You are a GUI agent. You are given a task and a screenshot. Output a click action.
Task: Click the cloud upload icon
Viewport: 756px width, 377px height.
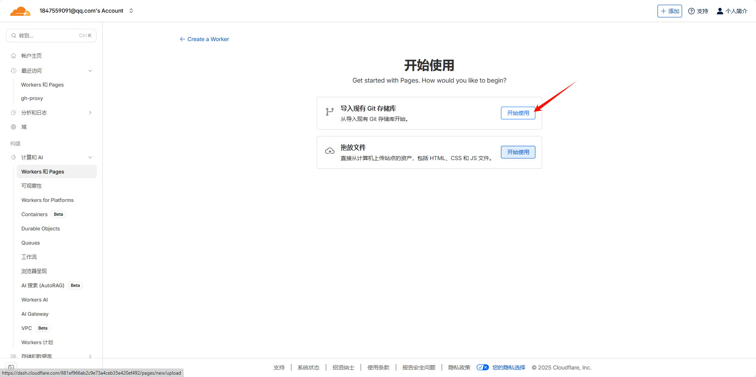click(x=329, y=151)
